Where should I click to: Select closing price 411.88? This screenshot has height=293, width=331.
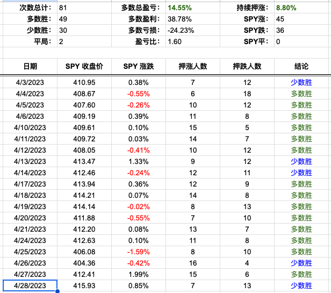pos(84,218)
